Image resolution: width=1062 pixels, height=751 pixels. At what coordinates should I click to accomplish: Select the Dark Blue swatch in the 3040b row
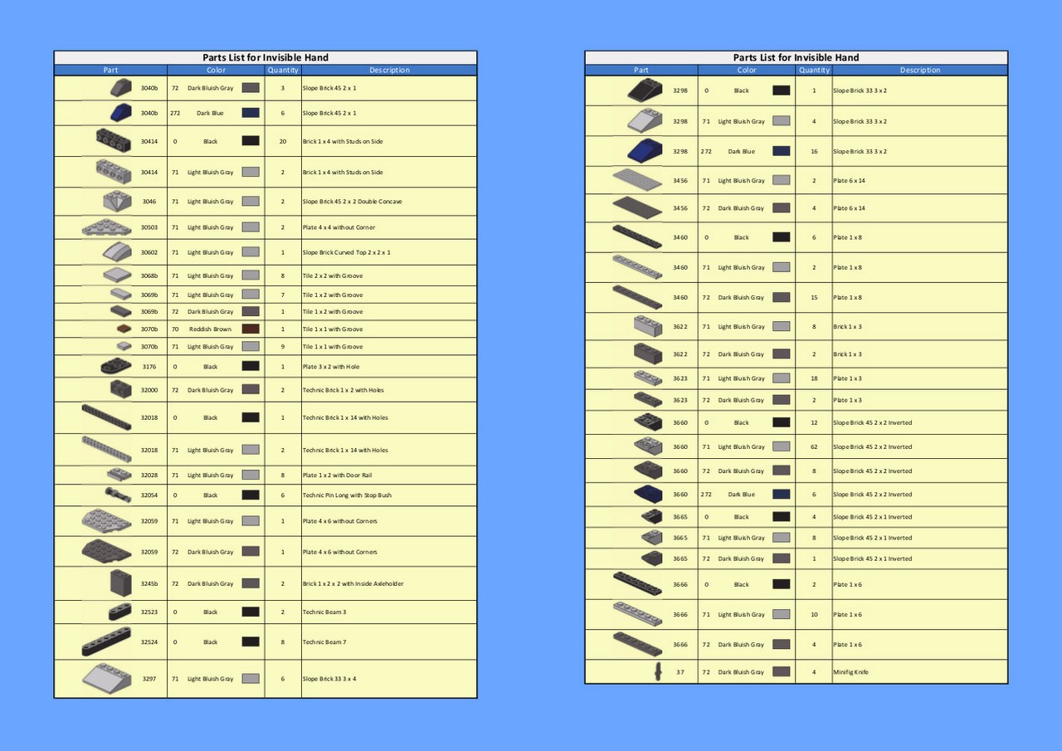(x=251, y=113)
